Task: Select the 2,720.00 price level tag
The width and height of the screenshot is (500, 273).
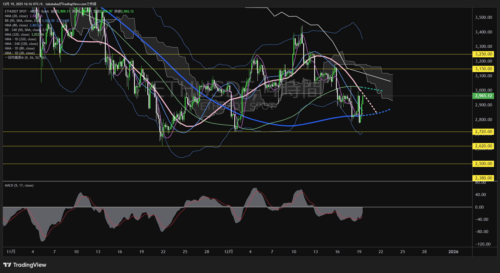Action: [x=483, y=132]
